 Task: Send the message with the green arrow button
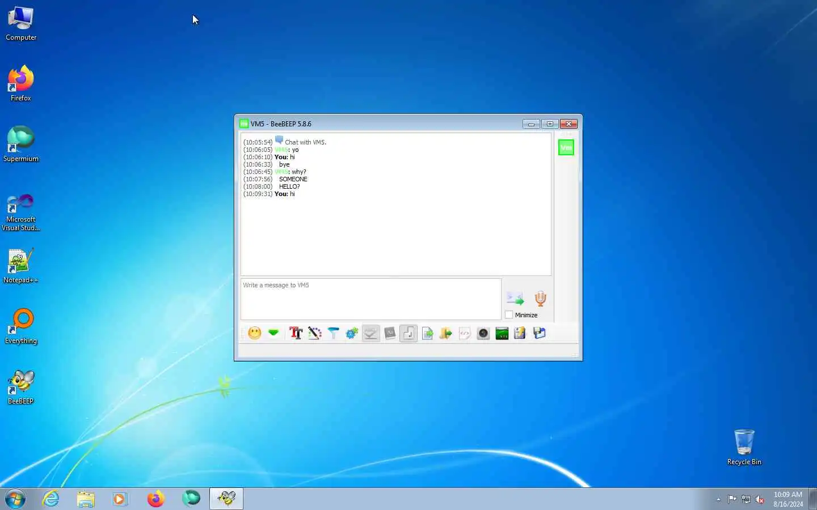point(515,299)
